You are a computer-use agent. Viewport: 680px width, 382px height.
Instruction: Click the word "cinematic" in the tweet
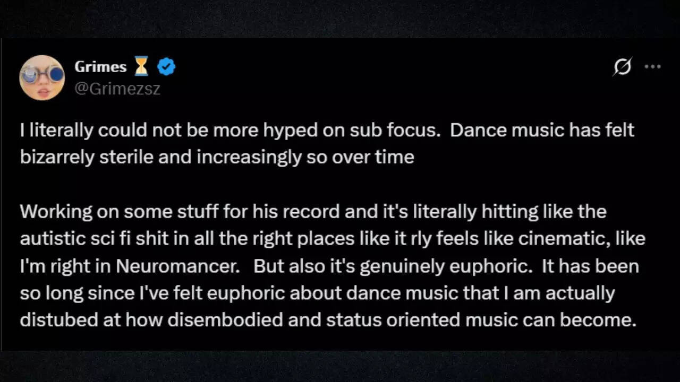(x=565, y=239)
